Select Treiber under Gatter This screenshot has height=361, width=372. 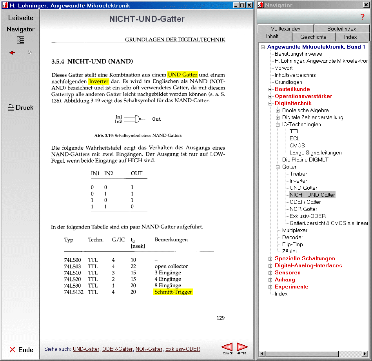pyautogui.click(x=298, y=174)
